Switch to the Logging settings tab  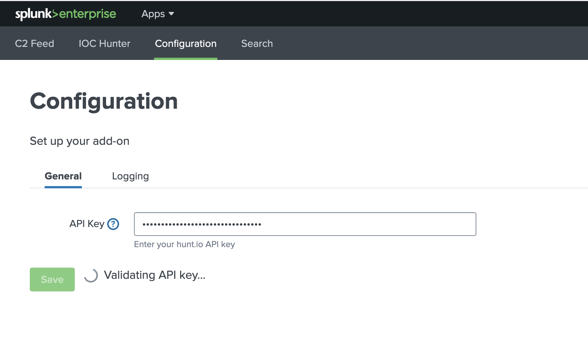coord(130,176)
